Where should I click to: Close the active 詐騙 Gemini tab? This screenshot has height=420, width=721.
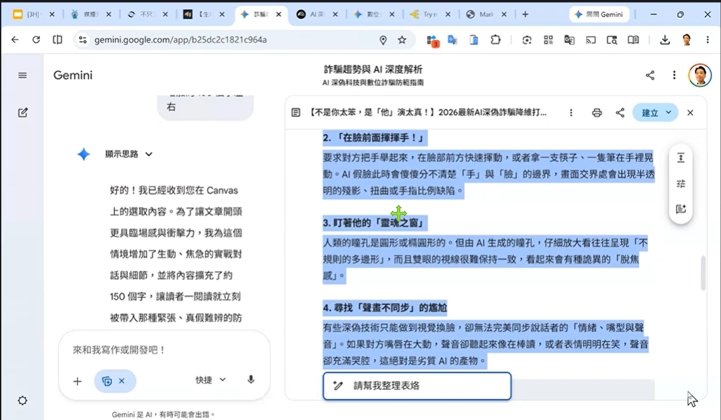(x=279, y=14)
